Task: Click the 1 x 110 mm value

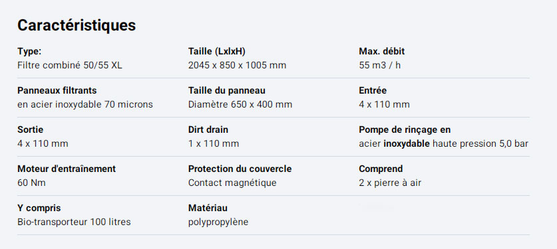Action: click(x=214, y=144)
